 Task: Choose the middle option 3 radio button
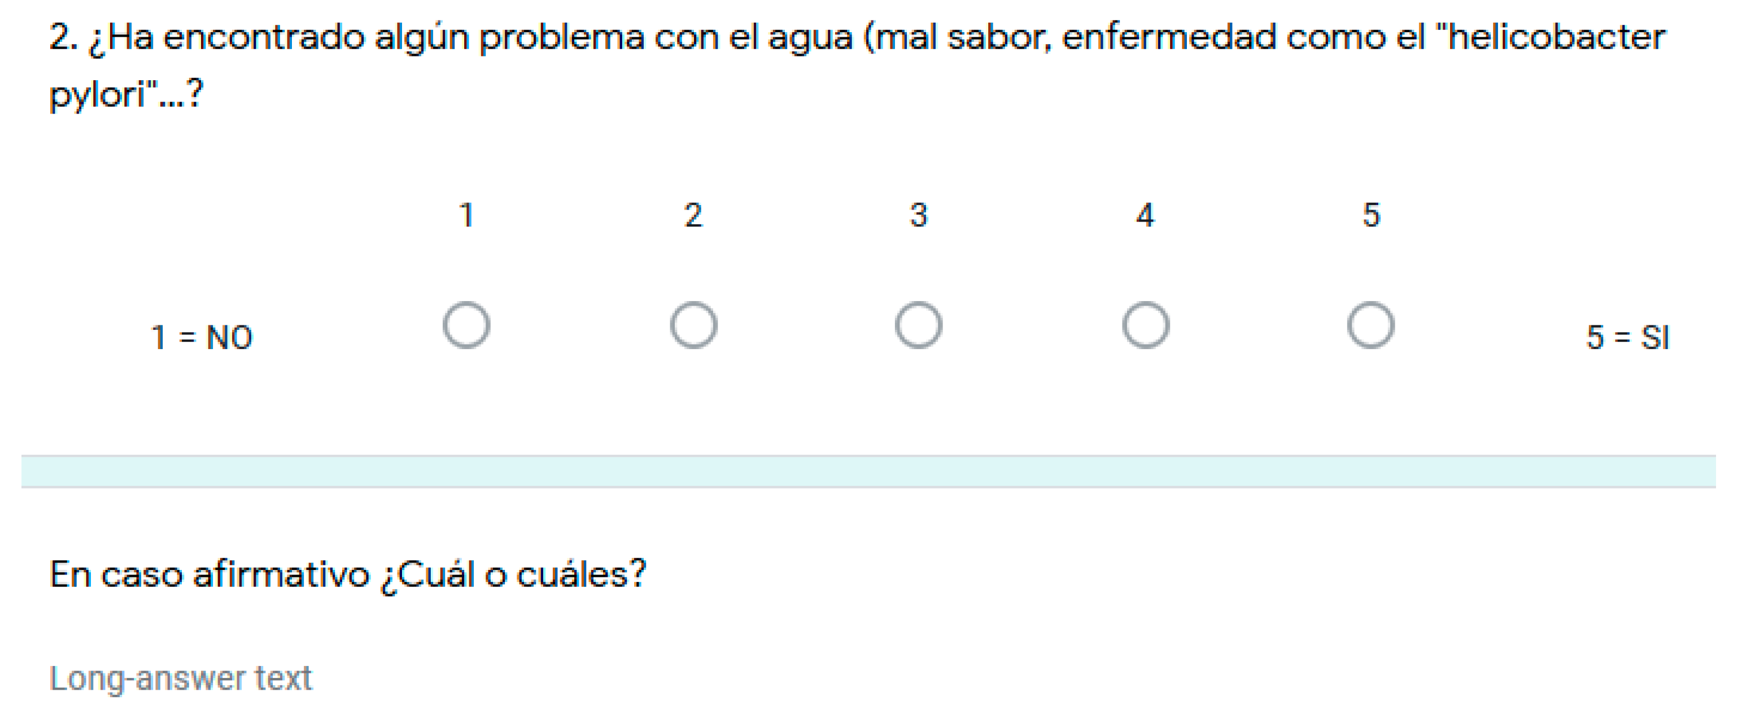pyautogui.click(x=918, y=325)
